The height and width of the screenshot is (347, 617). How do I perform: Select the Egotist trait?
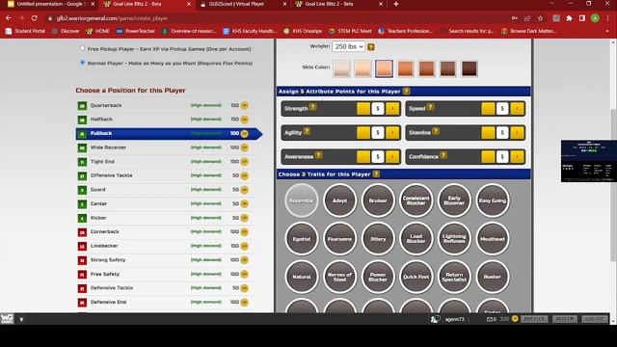[x=302, y=239]
